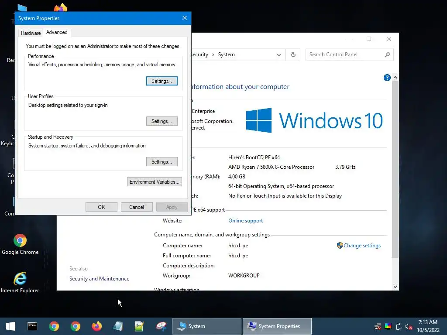Click System in the breadcrumb path

click(x=227, y=55)
